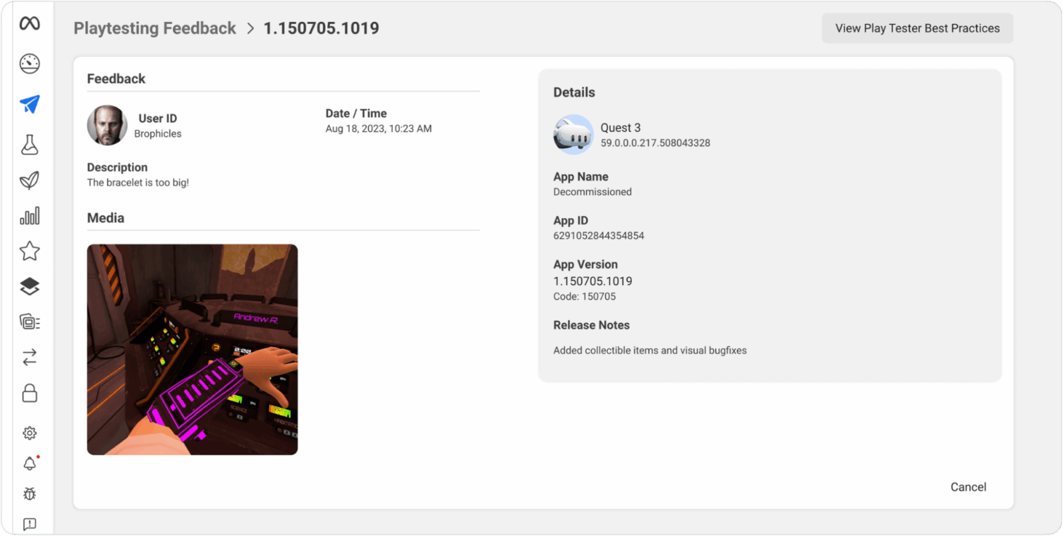
Task: Open the bracelet screenshot media thumbnail
Action: coord(193,349)
